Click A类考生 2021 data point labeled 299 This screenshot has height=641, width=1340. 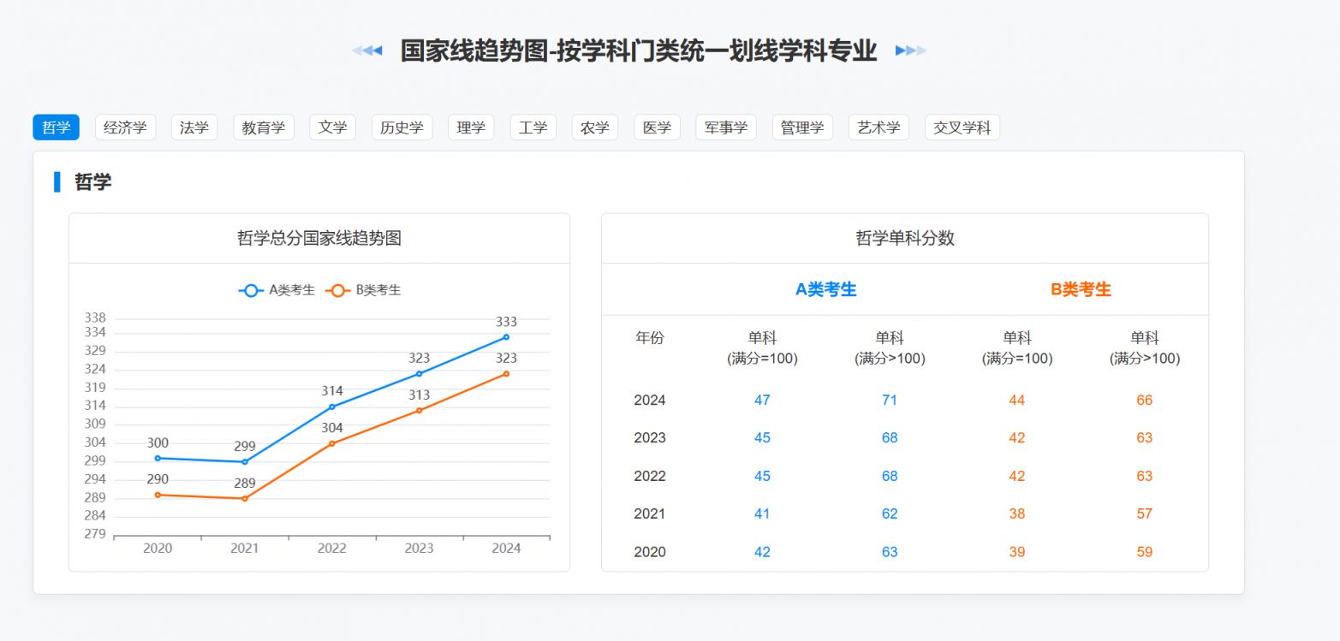click(245, 462)
